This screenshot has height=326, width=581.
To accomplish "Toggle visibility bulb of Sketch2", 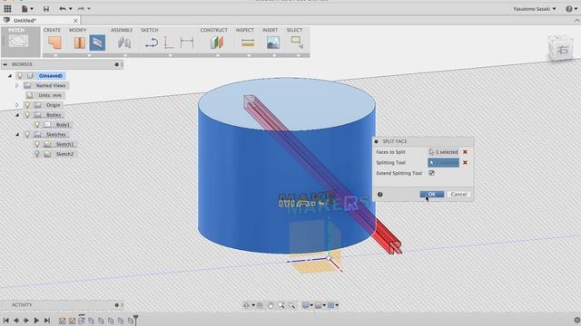I will click(37, 154).
